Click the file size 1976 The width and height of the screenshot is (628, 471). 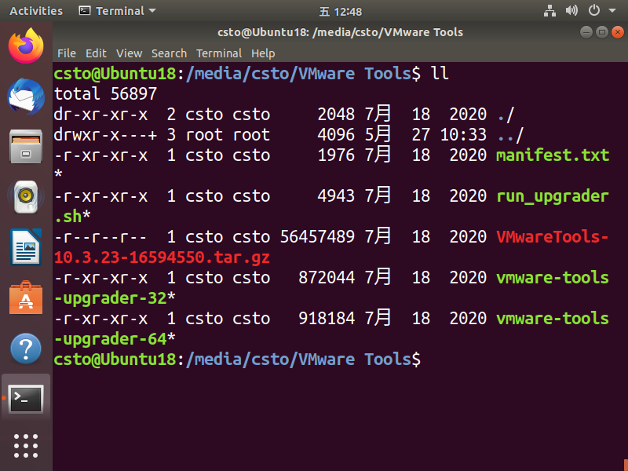coord(336,155)
